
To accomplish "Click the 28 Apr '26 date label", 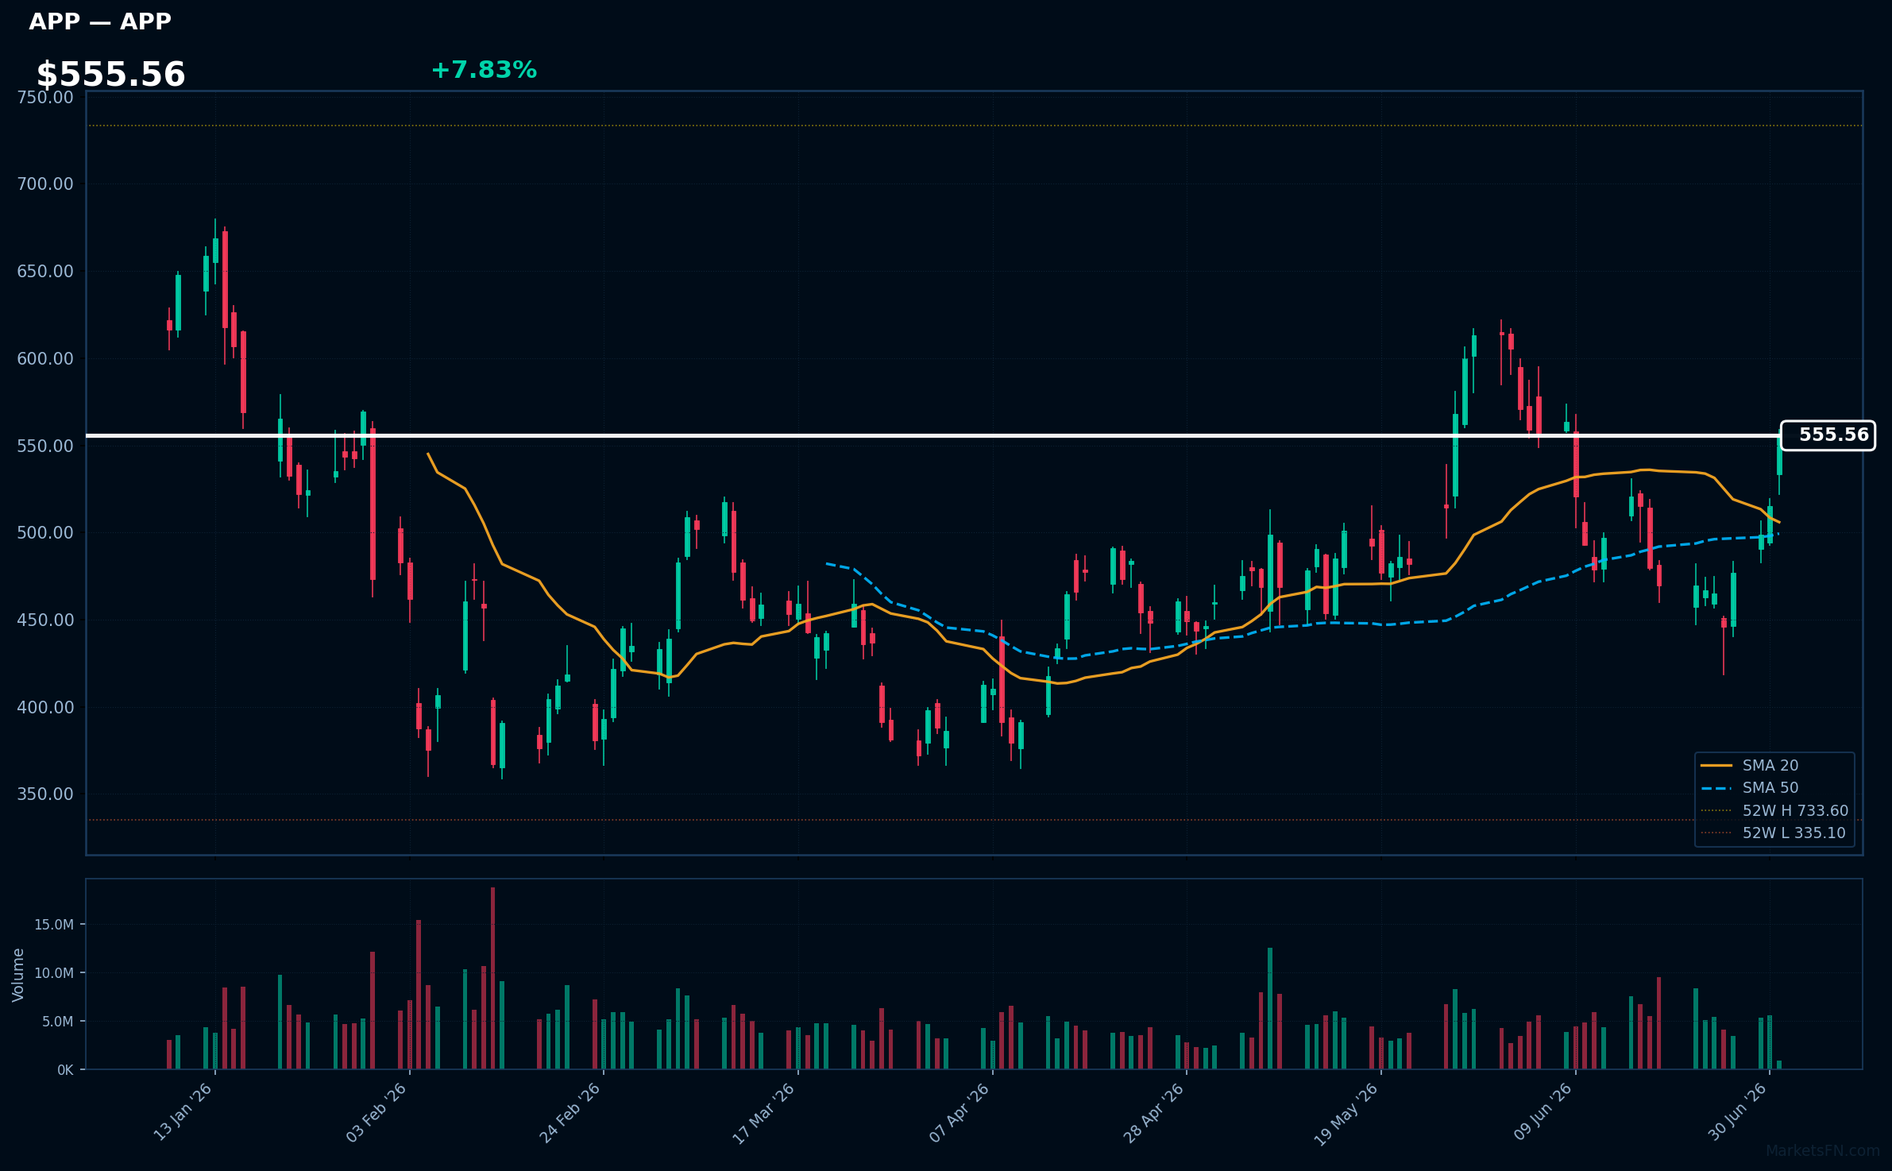I will point(1153,1112).
